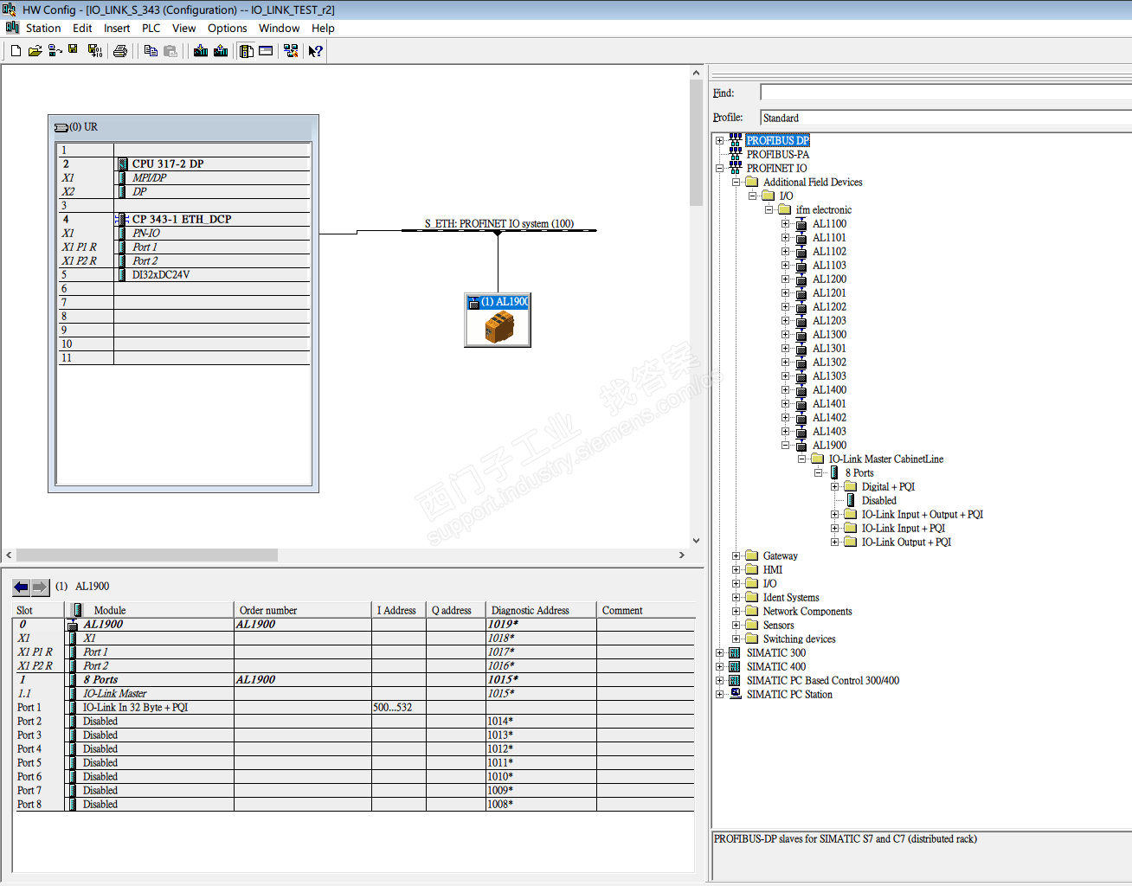Viewport: 1132px width, 886px height.
Task: Open the Profile dropdown set to Standard
Action: click(x=943, y=118)
